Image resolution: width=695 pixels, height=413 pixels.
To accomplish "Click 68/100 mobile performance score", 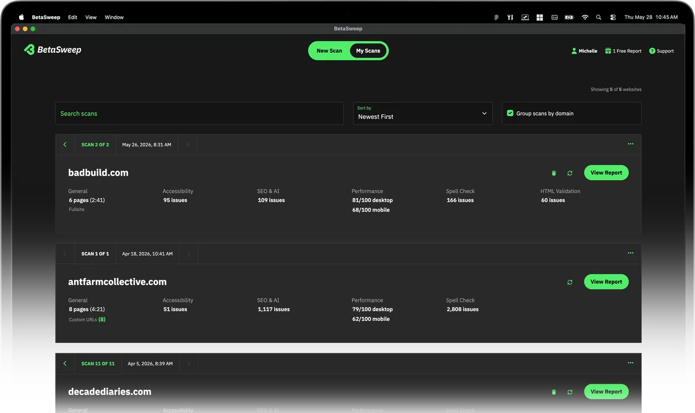I will coord(371,210).
